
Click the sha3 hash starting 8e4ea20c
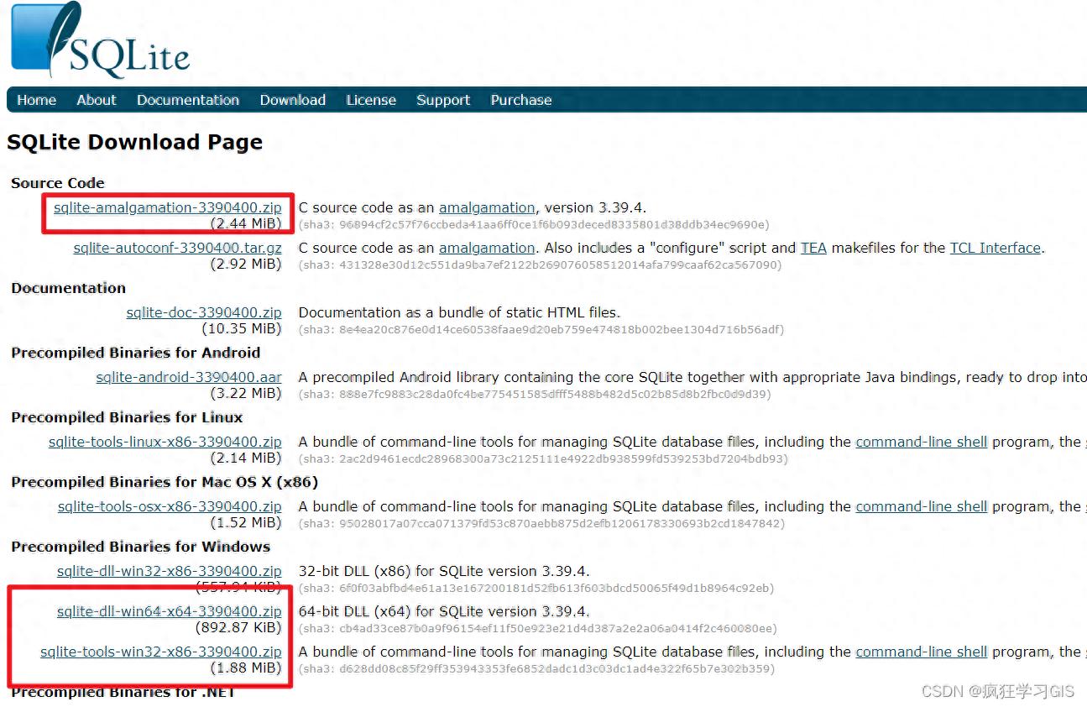(x=541, y=330)
